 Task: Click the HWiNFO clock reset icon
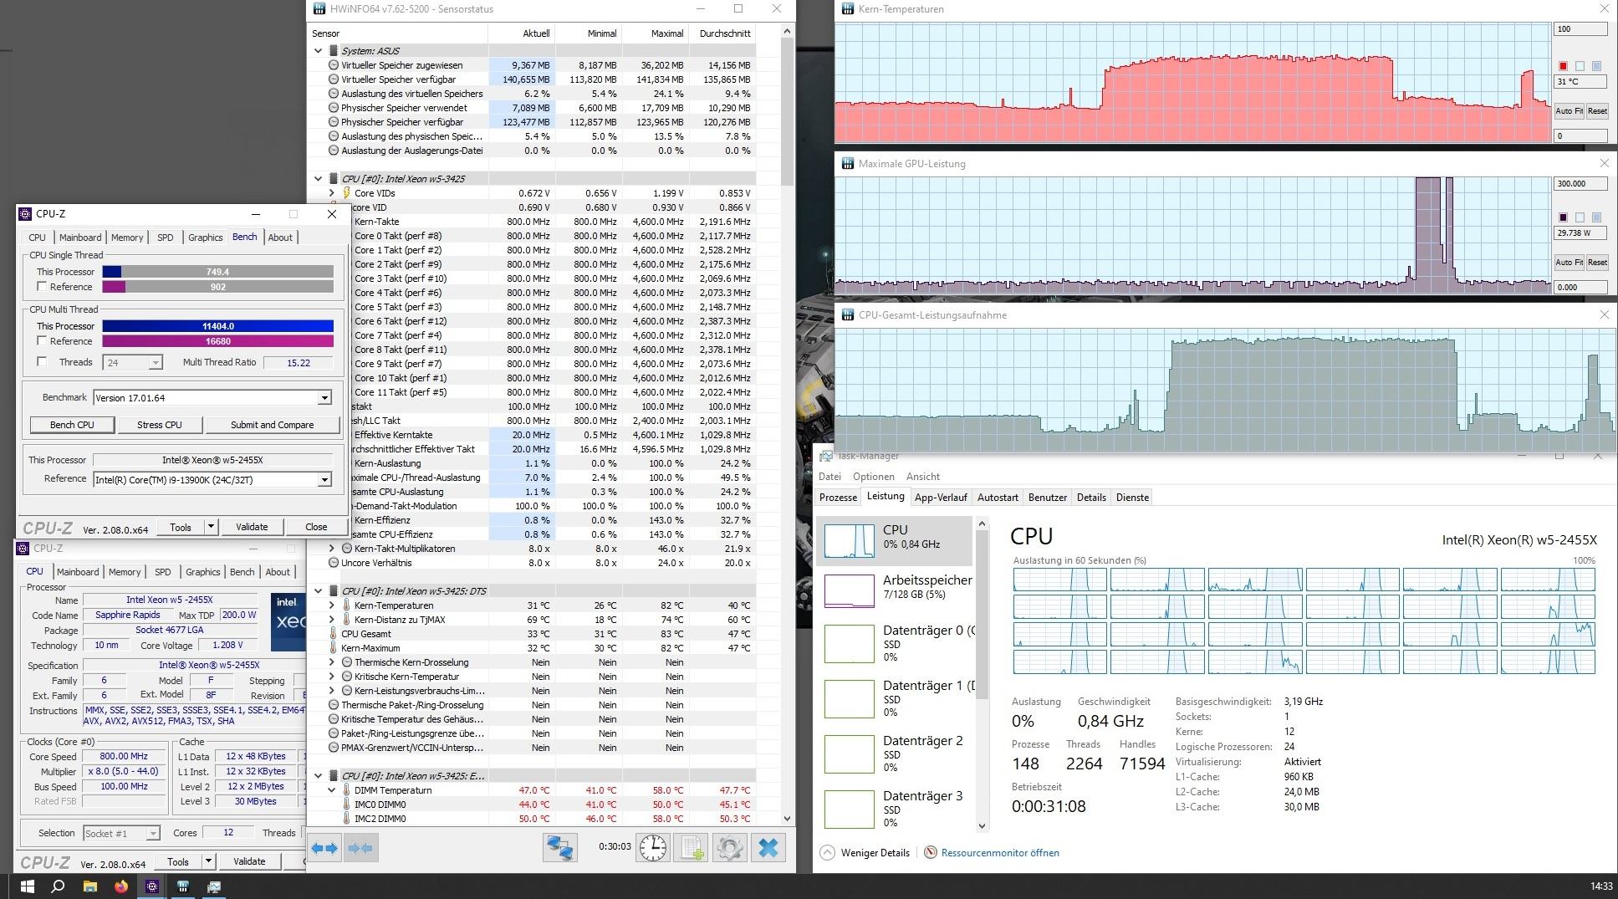click(x=652, y=848)
